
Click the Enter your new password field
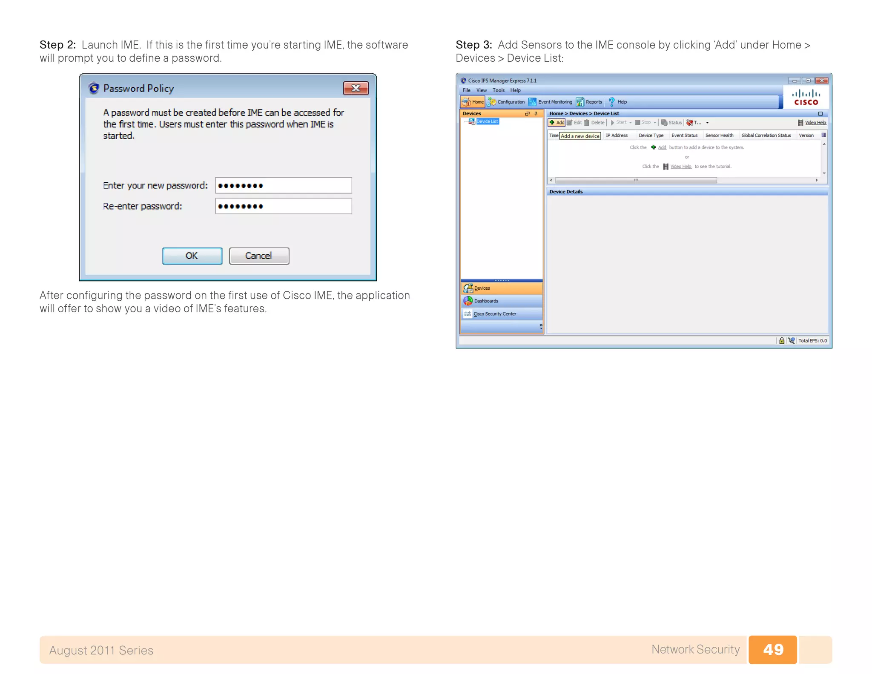click(x=283, y=185)
